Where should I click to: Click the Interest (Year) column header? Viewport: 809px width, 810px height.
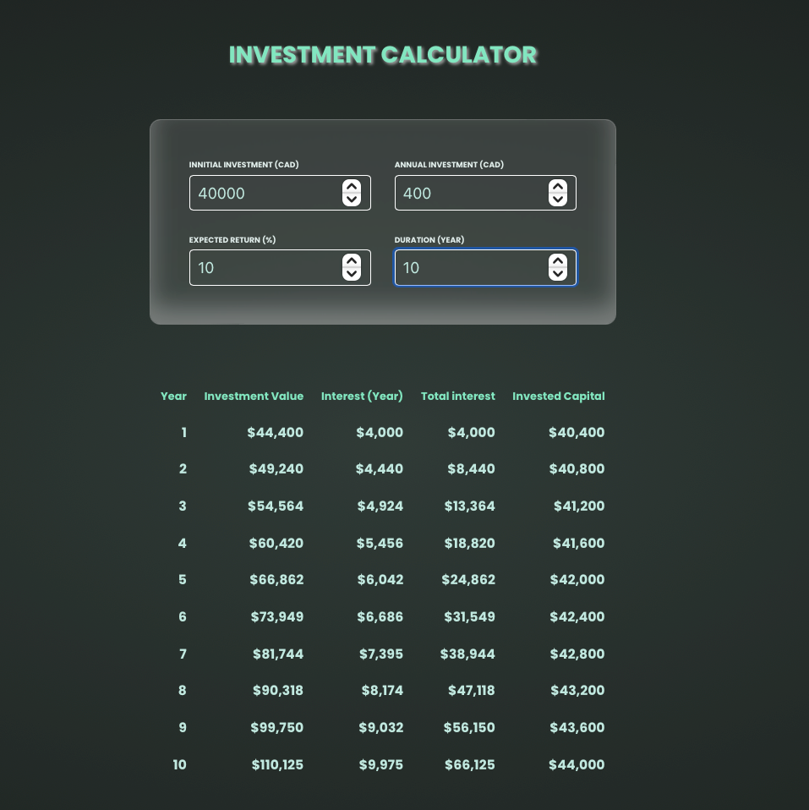pos(362,396)
